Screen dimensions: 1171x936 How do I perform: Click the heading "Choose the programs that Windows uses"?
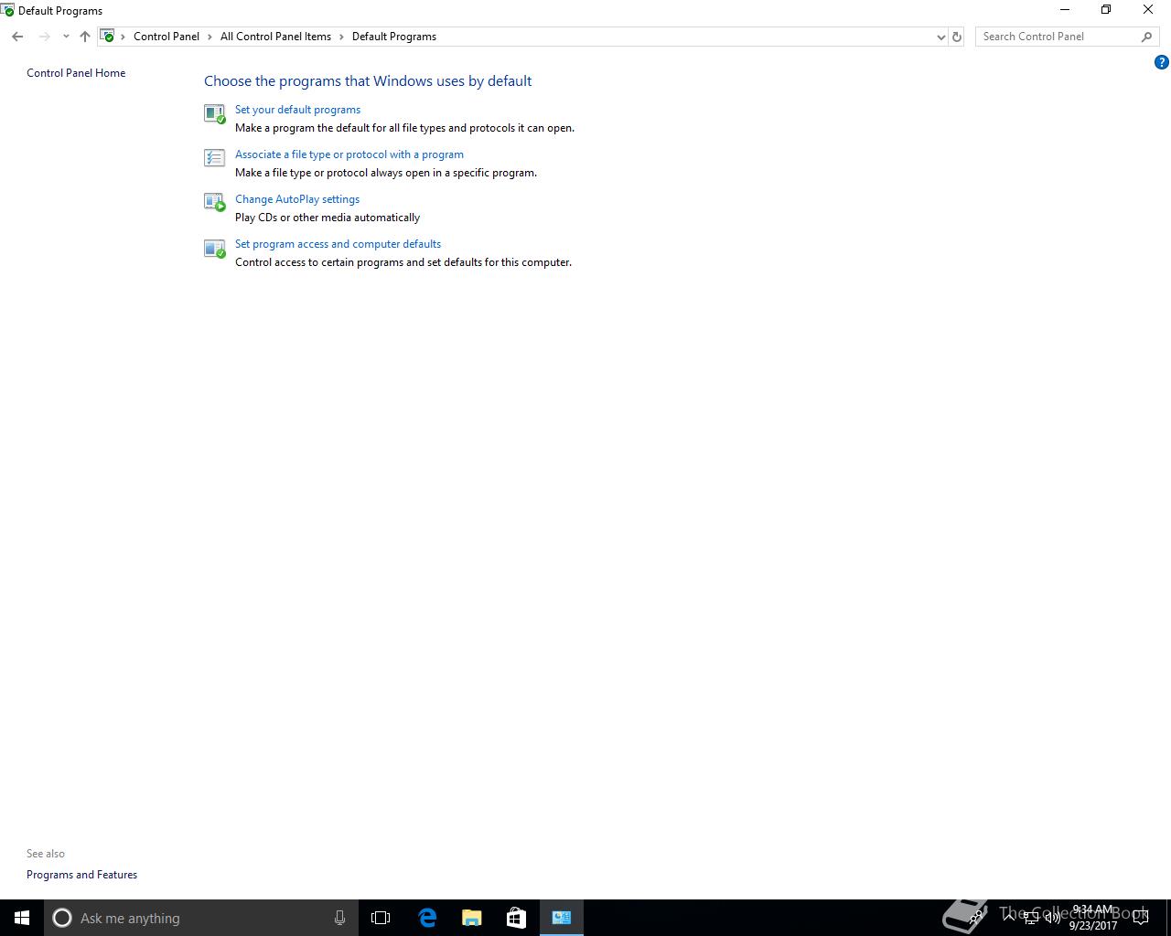368,81
